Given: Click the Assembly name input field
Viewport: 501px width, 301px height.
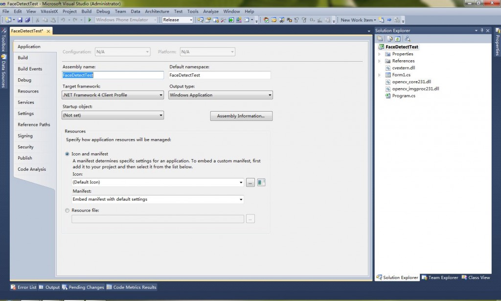Looking at the screenshot, I should click(113, 75).
